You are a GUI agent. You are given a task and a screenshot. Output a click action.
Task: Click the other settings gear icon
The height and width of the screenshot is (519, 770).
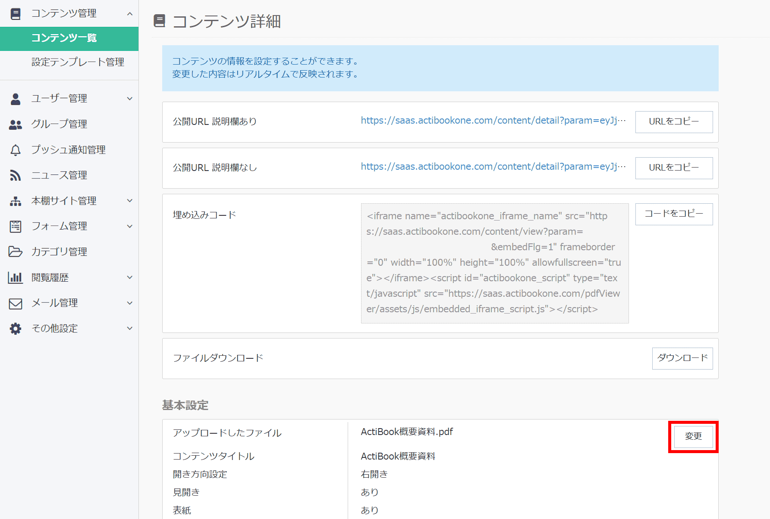click(16, 329)
